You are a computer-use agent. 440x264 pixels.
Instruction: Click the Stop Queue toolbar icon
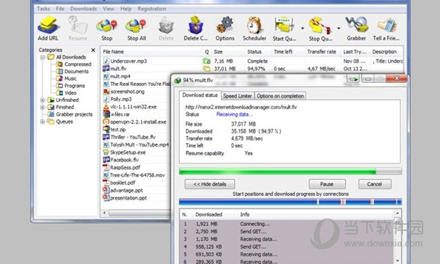click(x=320, y=26)
